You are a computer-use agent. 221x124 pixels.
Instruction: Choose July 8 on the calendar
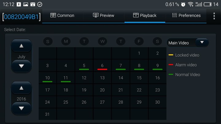(139, 66)
